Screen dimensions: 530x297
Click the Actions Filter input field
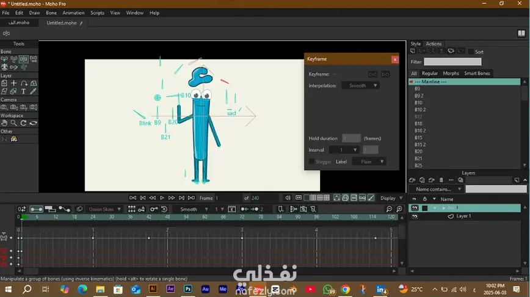452,62
